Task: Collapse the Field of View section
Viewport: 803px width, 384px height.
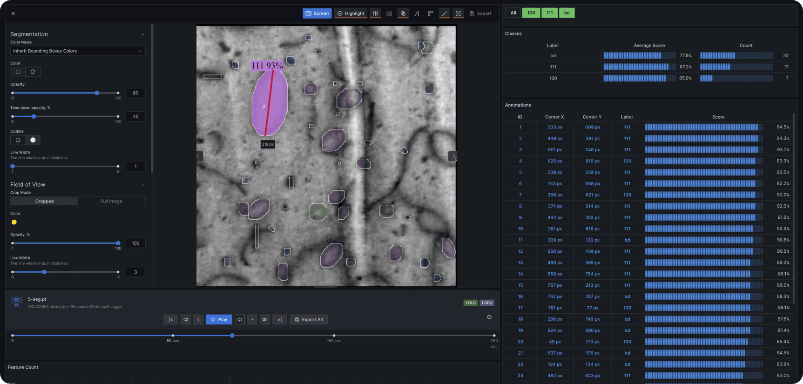Action: 143,185
